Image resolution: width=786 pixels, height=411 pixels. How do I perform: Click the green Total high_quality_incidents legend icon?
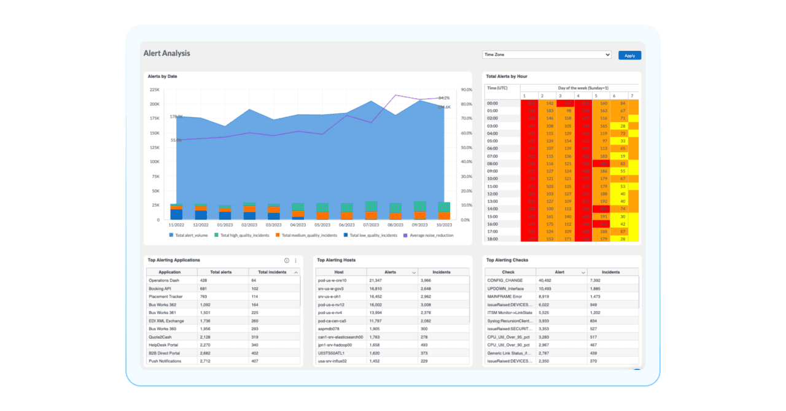(216, 235)
